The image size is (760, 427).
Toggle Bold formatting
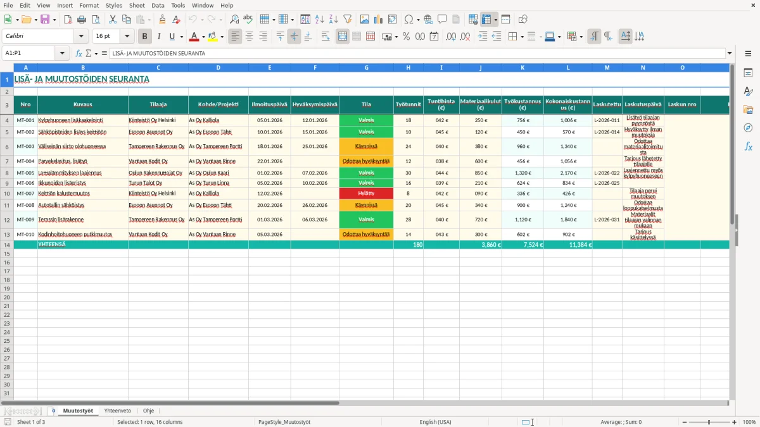pyautogui.click(x=145, y=37)
